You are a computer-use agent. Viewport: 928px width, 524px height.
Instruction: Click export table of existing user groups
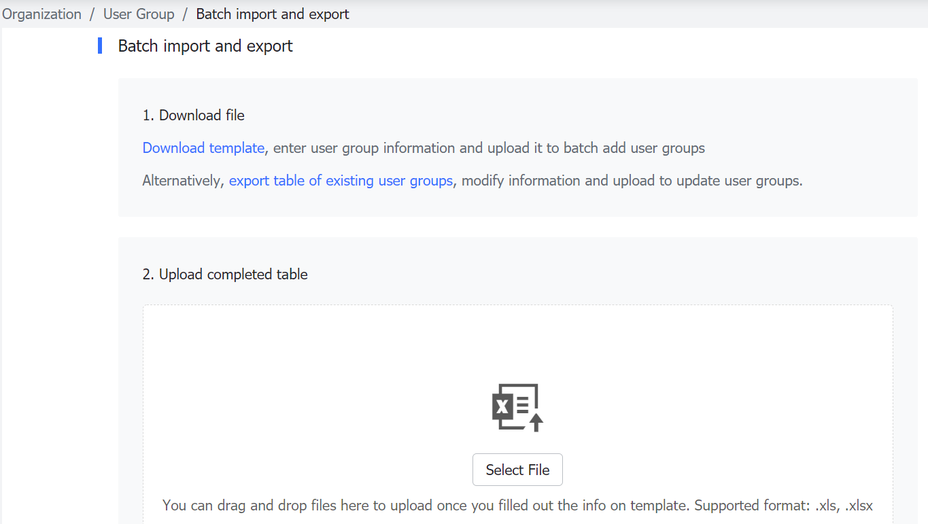tap(341, 180)
